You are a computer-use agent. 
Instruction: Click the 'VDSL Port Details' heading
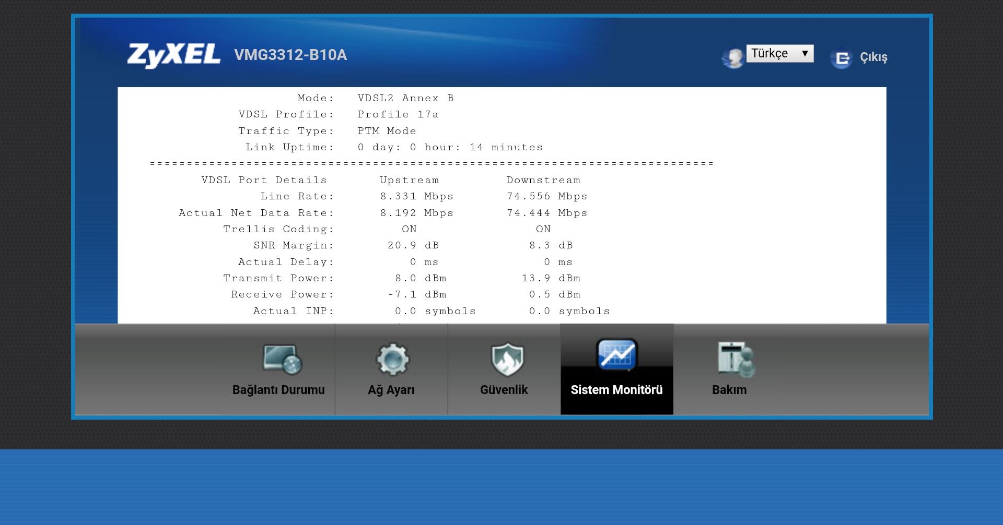264,180
